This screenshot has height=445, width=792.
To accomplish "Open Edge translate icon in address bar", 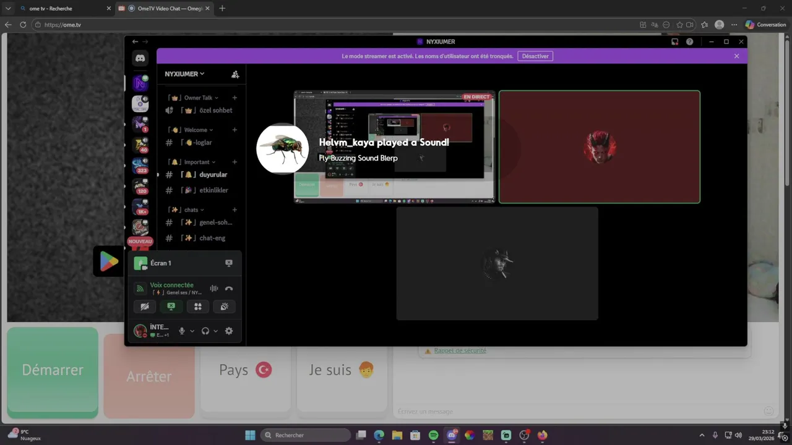I will [655, 25].
